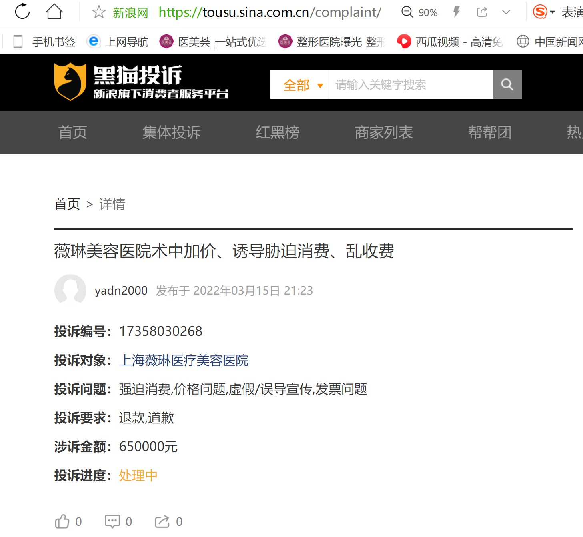Click the share page icon in address bar

point(482,12)
